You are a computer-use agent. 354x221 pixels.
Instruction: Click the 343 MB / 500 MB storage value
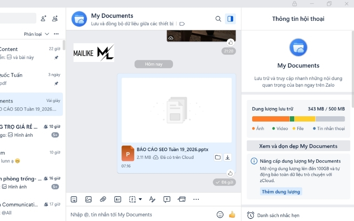(326, 109)
